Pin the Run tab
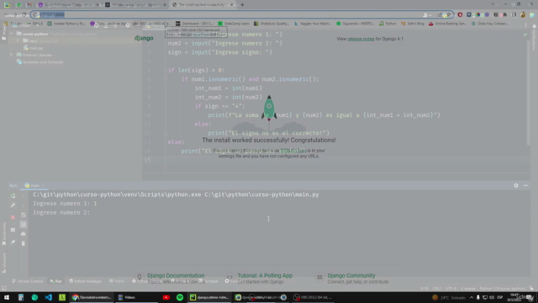Viewport: 538px width, 303px height. (x=13, y=242)
